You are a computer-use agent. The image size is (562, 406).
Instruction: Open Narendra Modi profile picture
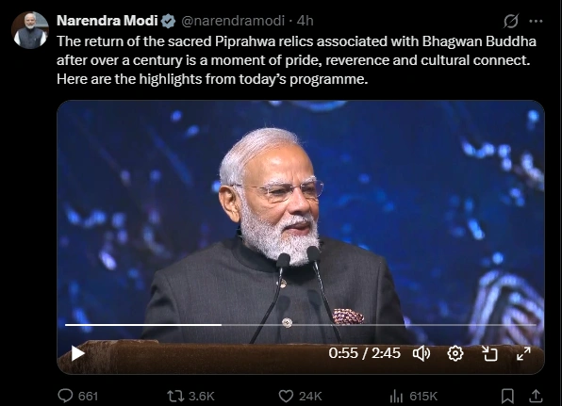(x=30, y=30)
